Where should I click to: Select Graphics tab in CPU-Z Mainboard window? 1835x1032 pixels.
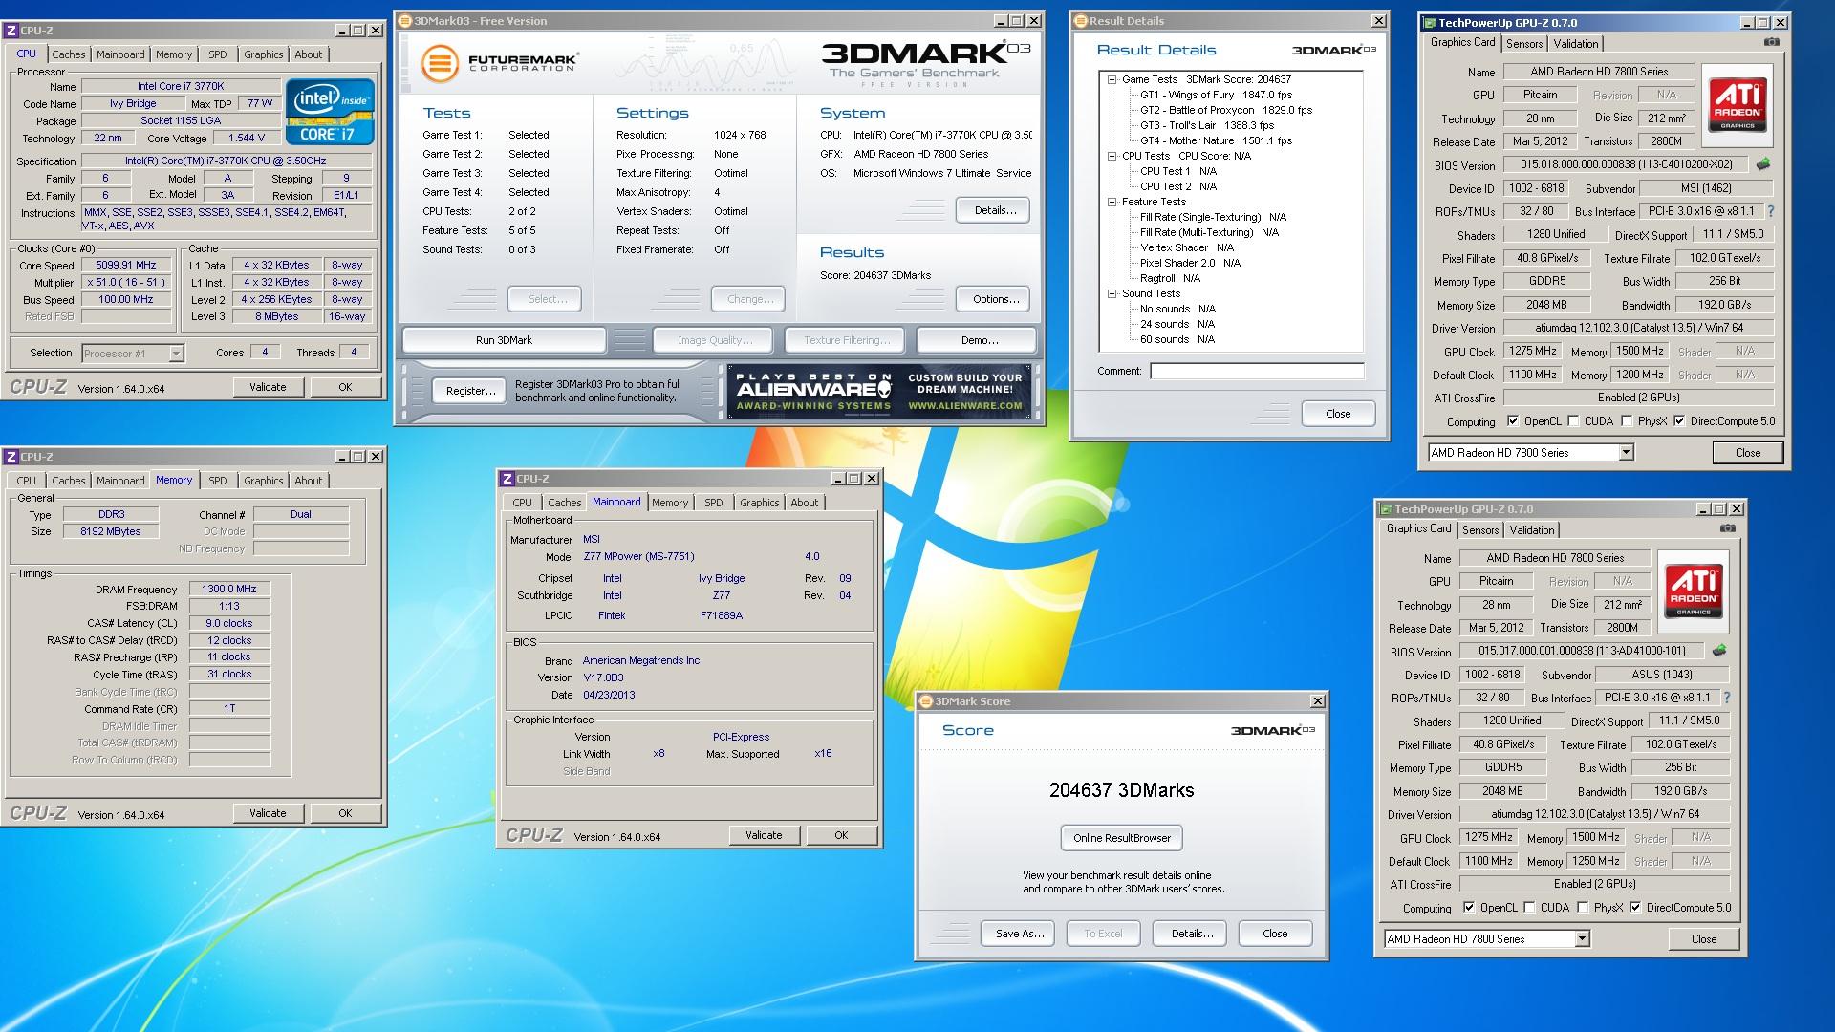tap(759, 503)
